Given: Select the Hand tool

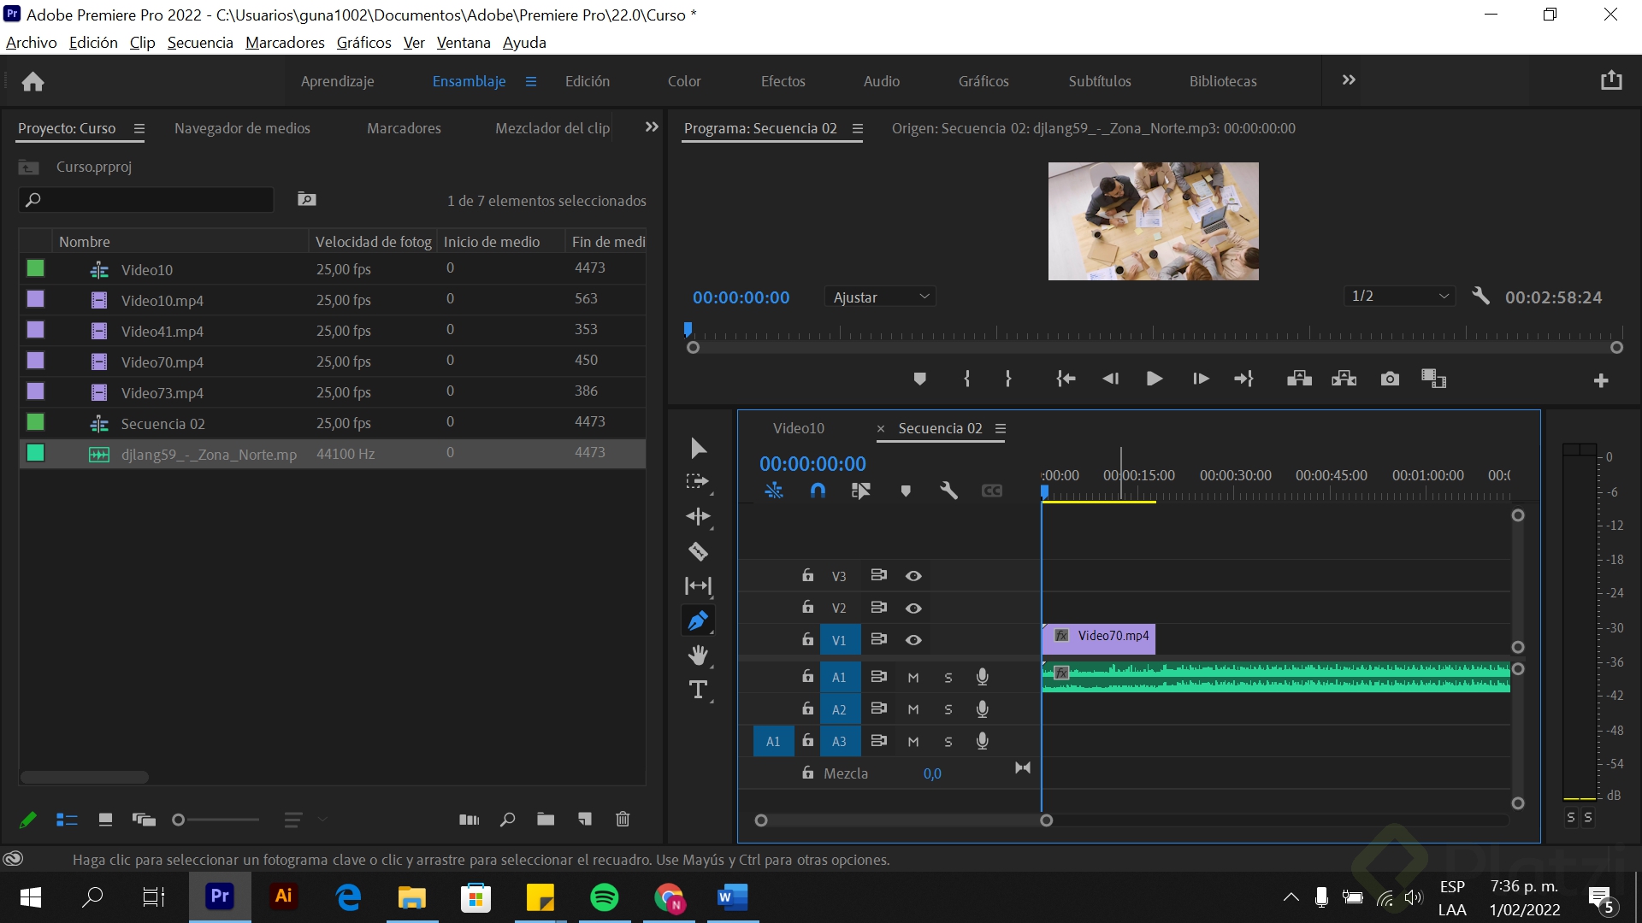Looking at the screenshot, I should pos(698,656).
